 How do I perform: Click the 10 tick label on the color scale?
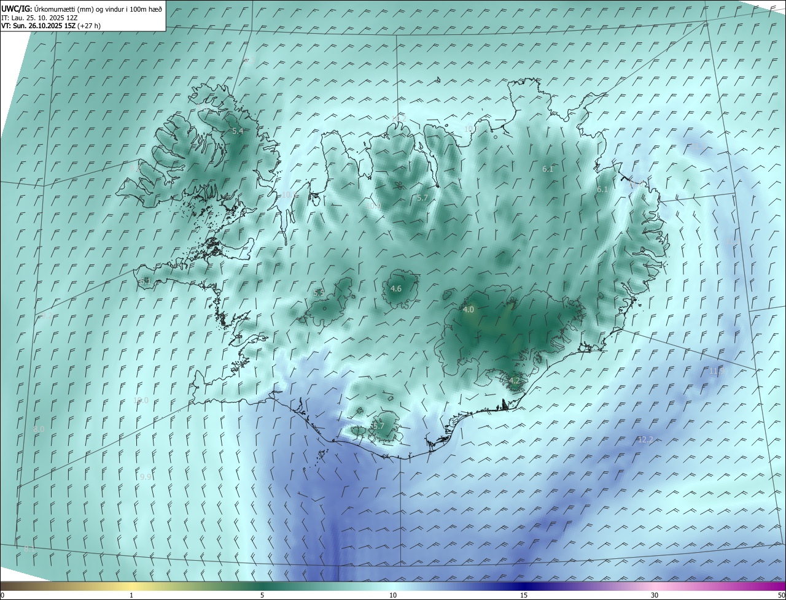click(x=393, y=595)
